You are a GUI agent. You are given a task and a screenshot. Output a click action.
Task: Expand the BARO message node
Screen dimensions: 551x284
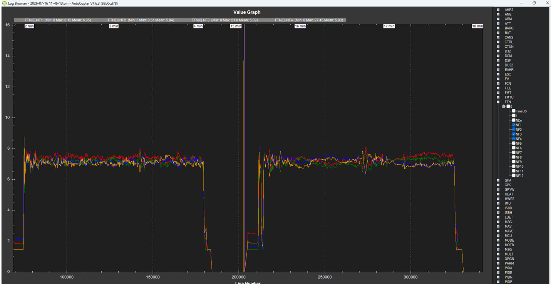pyautogui.click(x=498, y=28)
